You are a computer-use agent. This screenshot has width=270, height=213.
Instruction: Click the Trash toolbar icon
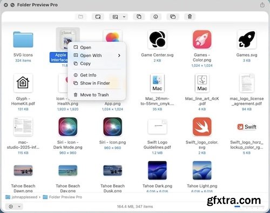(x=190, y=17)
